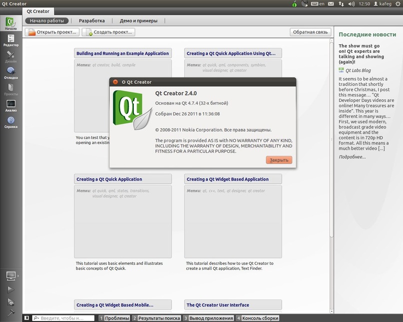
Task: Select the Разработка tab
Action: coord(92,21)
